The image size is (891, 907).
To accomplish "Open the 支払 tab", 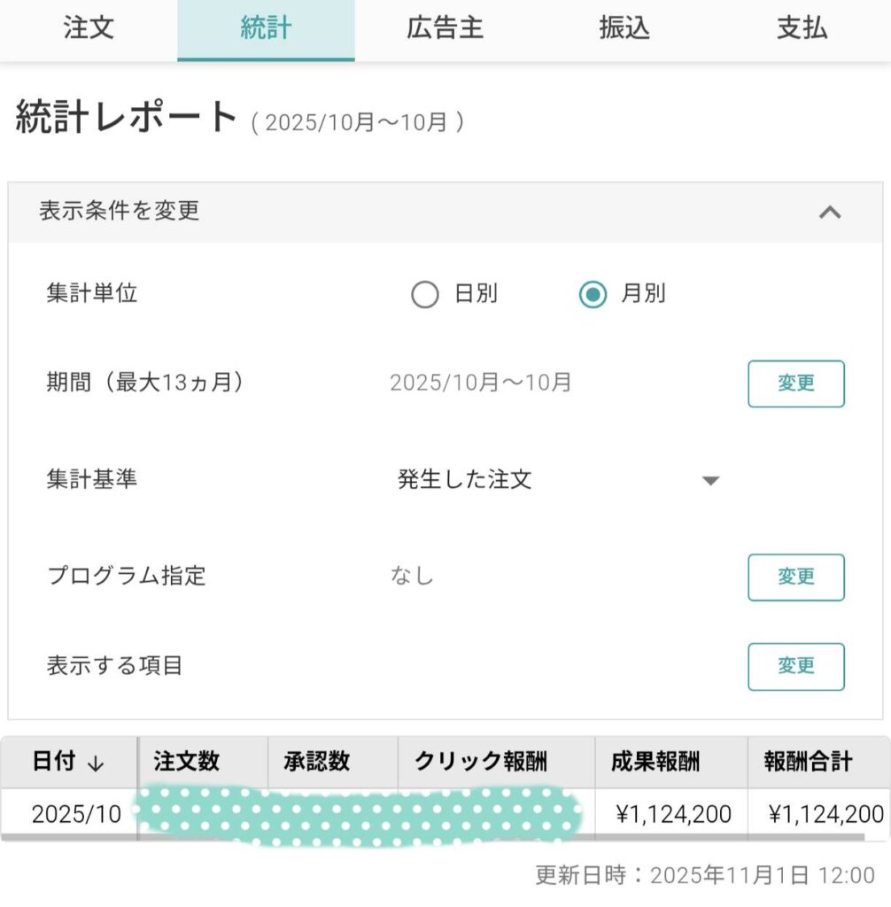I will pyautogui.click(x=802, y=28).
